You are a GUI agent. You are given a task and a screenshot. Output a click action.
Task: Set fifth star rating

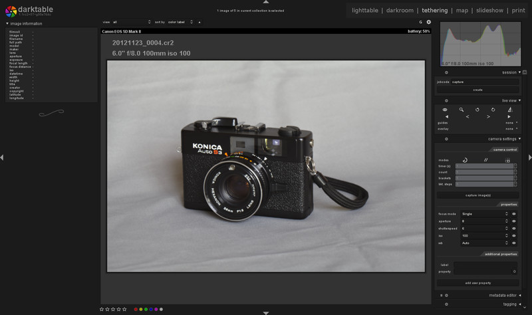coord(124,309)
